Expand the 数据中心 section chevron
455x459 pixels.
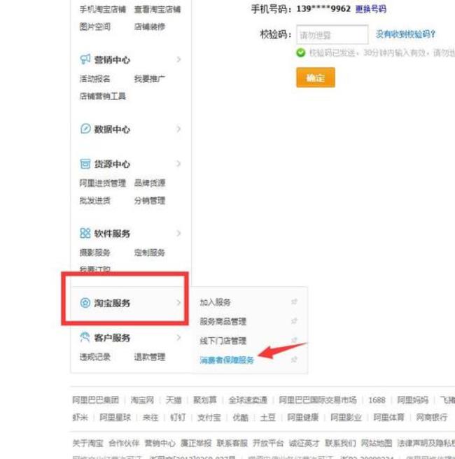(x=178, y=129)
